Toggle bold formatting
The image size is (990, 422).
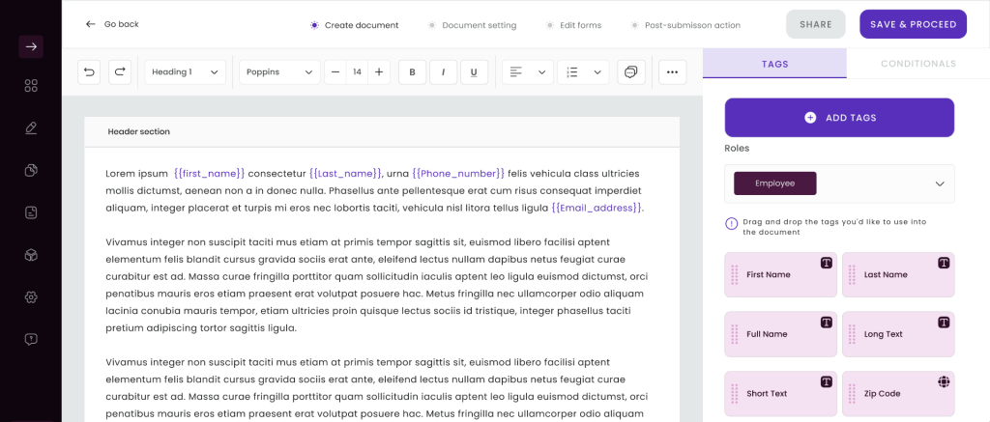(412, 72)
